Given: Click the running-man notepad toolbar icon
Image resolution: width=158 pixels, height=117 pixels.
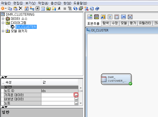Looking at the screenshot, I should click(x=37, y=9).
